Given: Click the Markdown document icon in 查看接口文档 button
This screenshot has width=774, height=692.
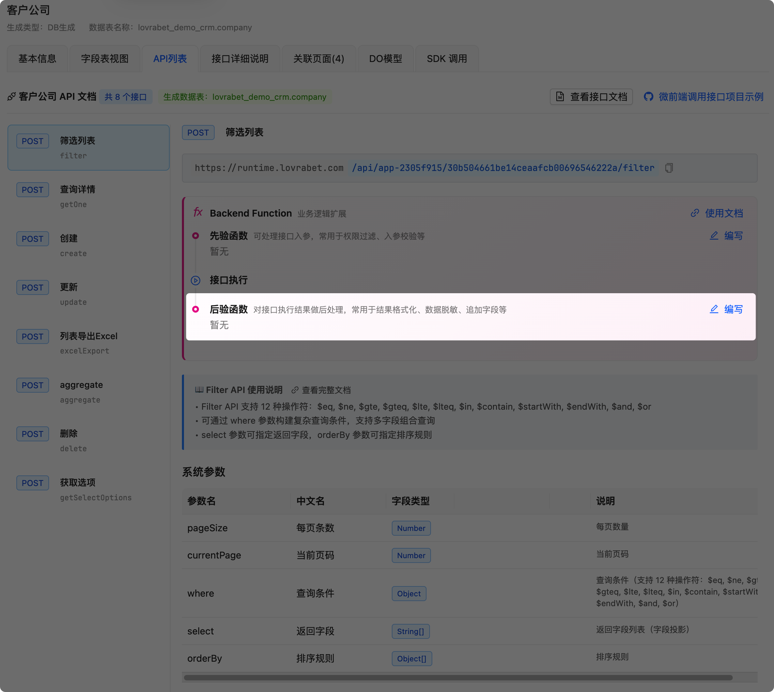Looking at the screenshot, I should tap(560, 97).
